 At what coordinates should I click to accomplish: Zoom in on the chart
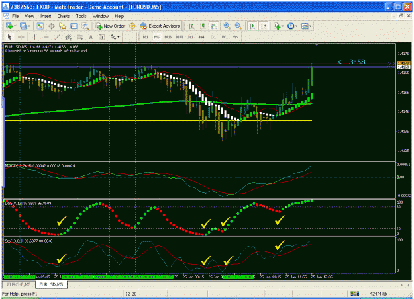[x=227, y=26]
